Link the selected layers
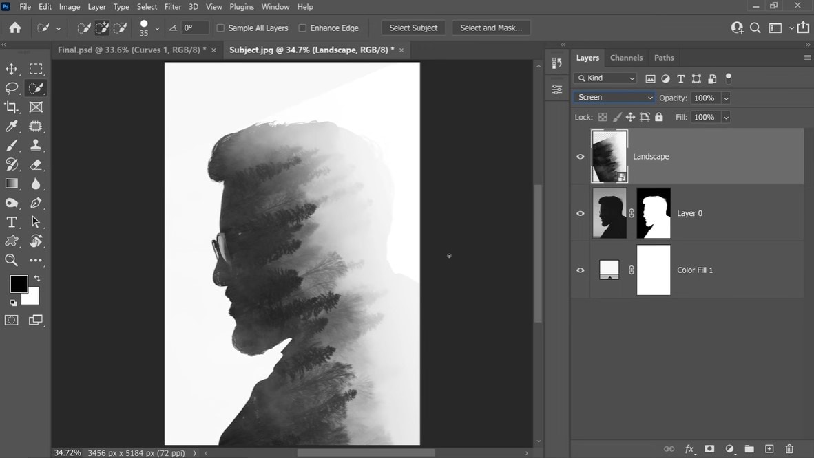The image size is (814, 458). click(669, 448)
